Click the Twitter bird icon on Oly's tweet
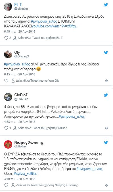This screenshot has width=113, height=192. click(x=106, y=53)
